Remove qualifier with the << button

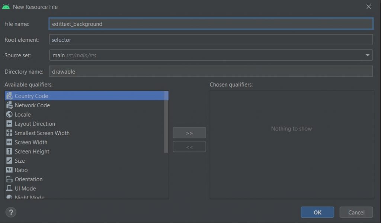[189, 147]
